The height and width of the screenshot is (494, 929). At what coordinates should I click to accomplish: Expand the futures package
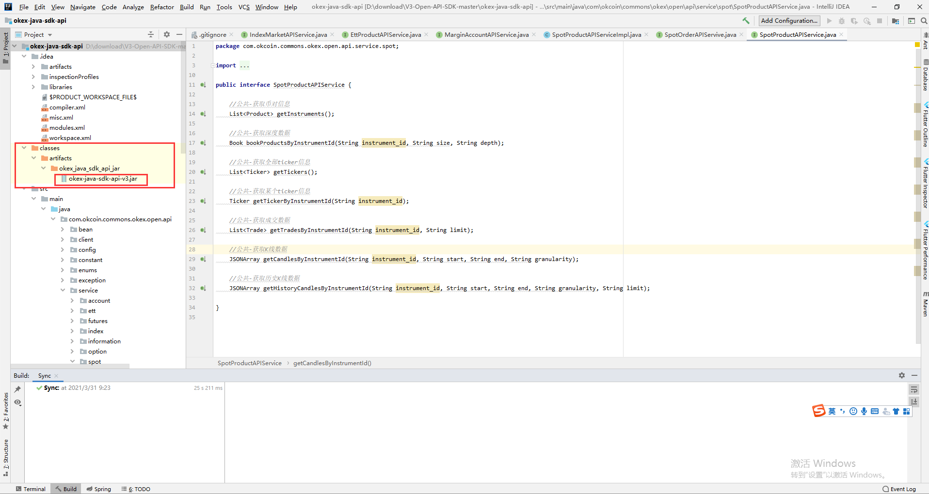pos(72,321)
